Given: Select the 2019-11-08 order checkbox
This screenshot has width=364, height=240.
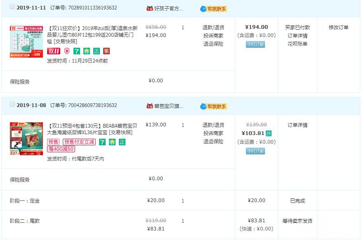Looking at the screenshot, I should coord(12,105).
